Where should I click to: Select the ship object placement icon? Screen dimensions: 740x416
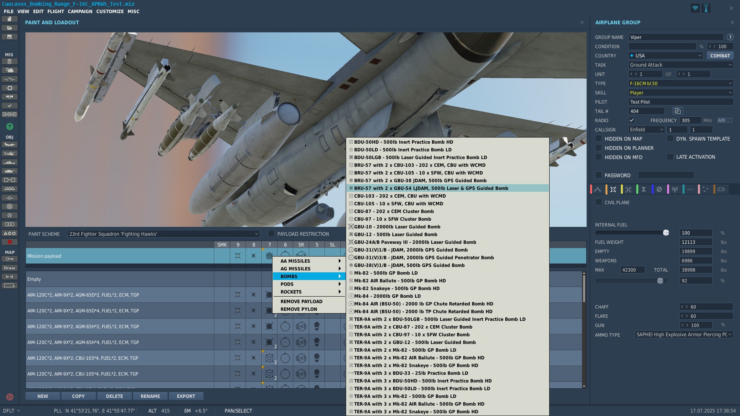point(10,162)
